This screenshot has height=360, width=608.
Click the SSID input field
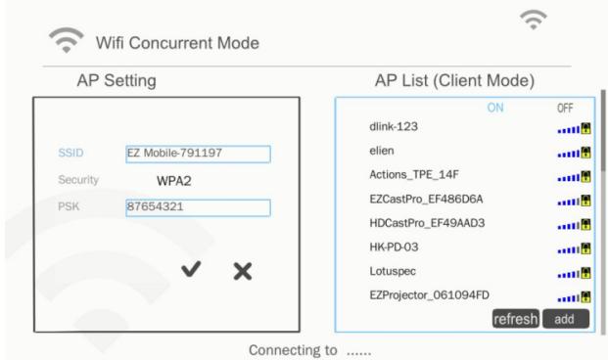point(198,154)
